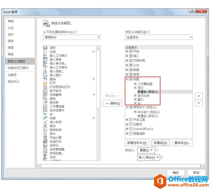211x191 pixels.
Task: Disable the 数据 tab checkbox
Action: click(x=131, y=70)
